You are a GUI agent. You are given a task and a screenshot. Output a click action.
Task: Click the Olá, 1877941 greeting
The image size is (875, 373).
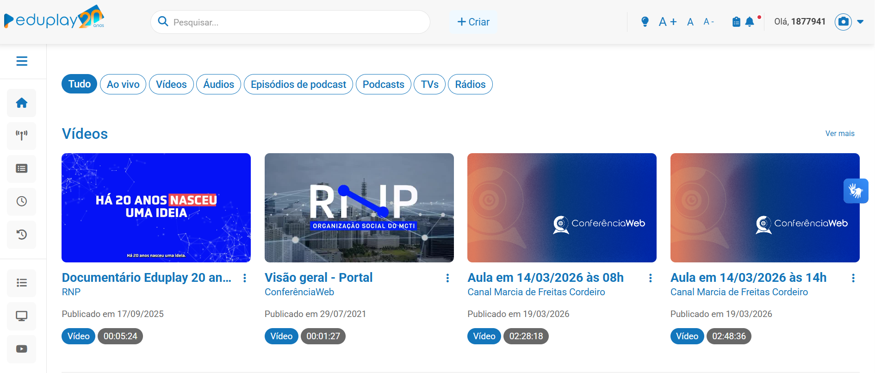[x=800, y=22]
